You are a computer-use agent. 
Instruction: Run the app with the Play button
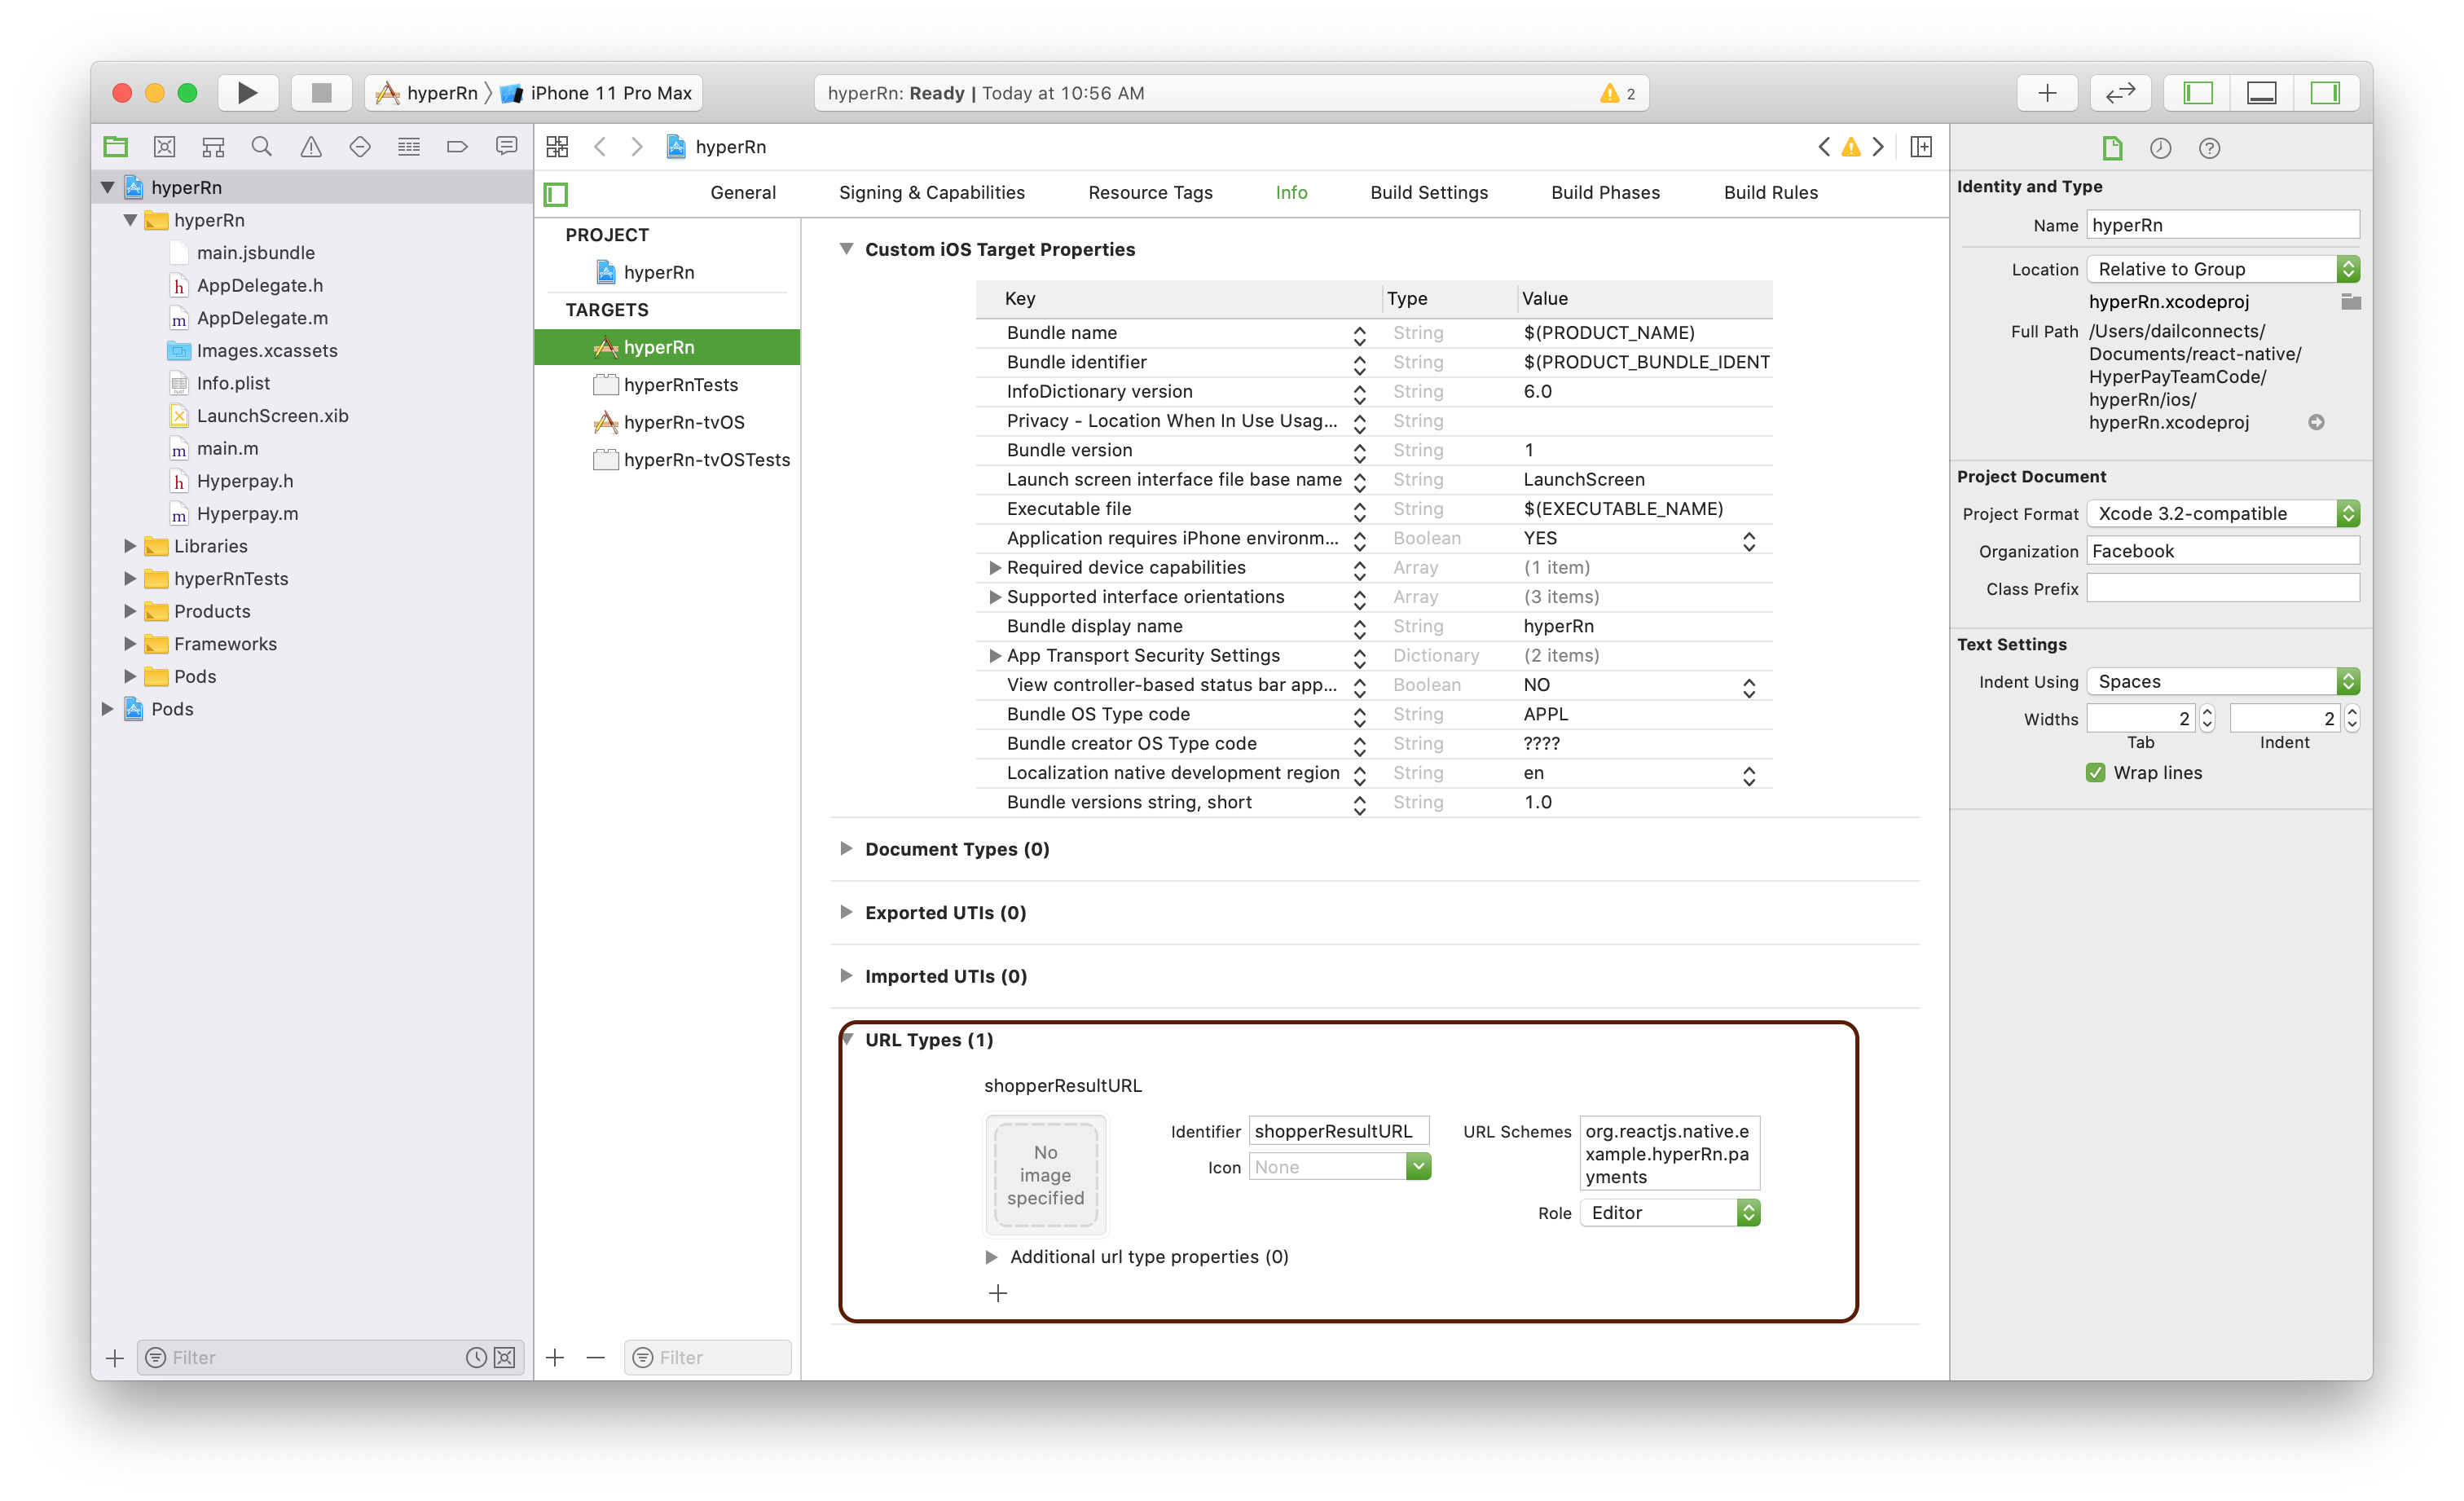click(247, 93)
